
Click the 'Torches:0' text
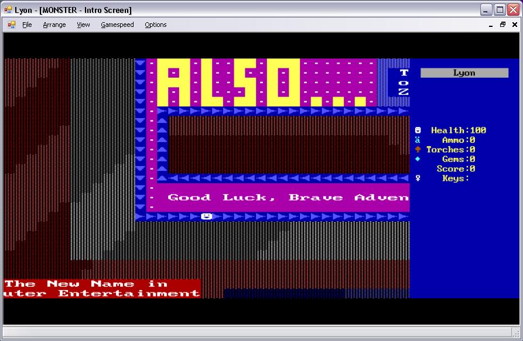[450, 150]
